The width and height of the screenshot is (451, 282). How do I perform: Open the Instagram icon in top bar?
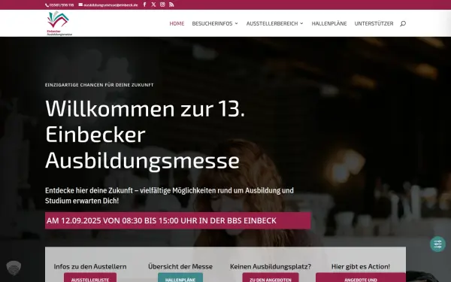pos(162,5)
